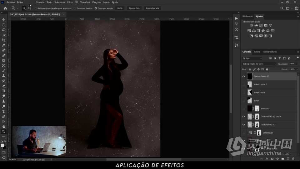Enable Zoom em Janelas checkbox
The height and width of the screenshot is (169, 300).
coord(75,8)
